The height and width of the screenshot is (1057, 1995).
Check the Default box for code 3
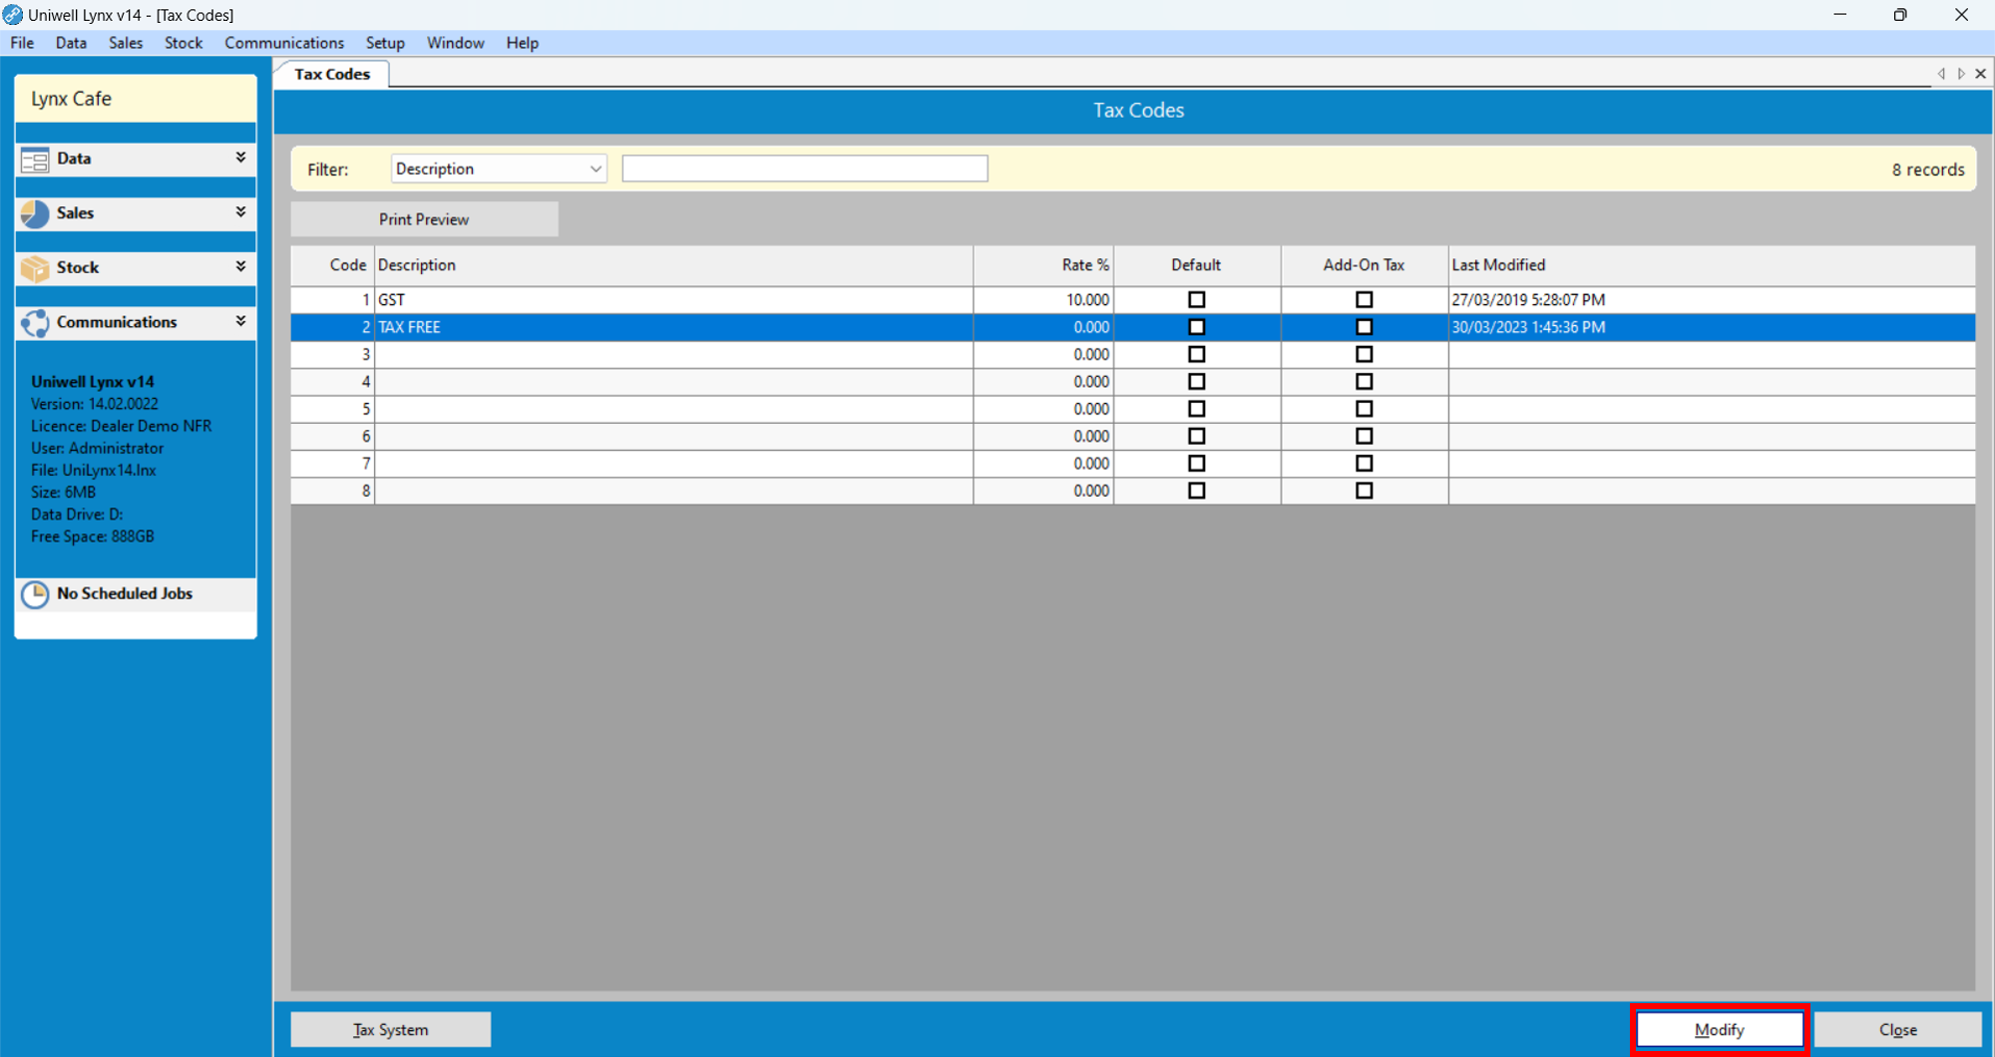(1196, 355)
